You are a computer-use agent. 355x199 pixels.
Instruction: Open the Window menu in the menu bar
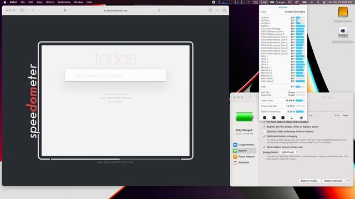[x=78, y=2]
